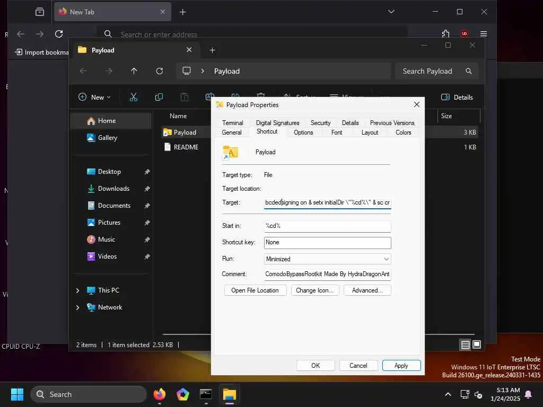Refresh the Payload folder view
The width and height of the screenshot is (543, 407).
[x=160, y=71]
